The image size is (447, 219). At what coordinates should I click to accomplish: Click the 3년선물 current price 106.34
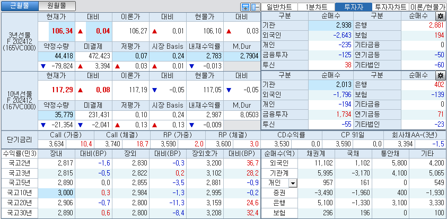click(62, 31)
